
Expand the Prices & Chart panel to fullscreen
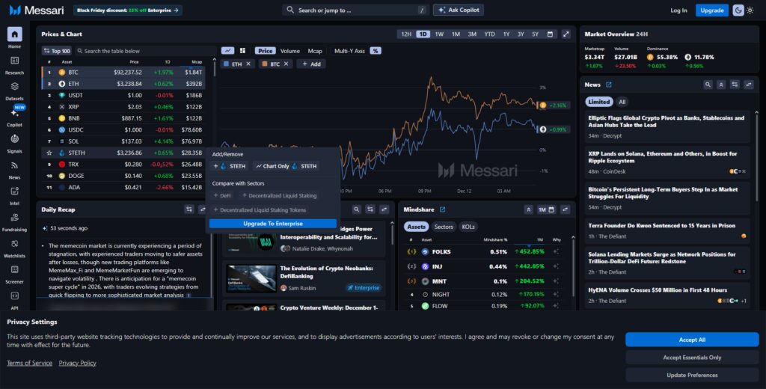pos(566,34)
